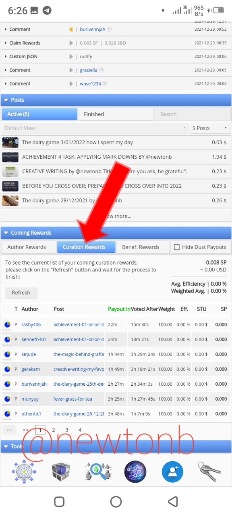Image resolution: width=232 pixels, height=517 pixels.
Task: Collapse the Posts section header
Action: tap(116, 100)
